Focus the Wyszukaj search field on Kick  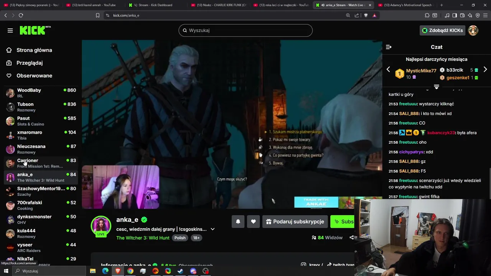coord(245,30)
